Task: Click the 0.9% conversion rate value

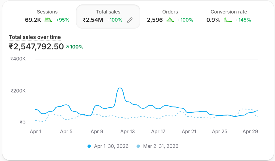Action: tap(213, 20)
